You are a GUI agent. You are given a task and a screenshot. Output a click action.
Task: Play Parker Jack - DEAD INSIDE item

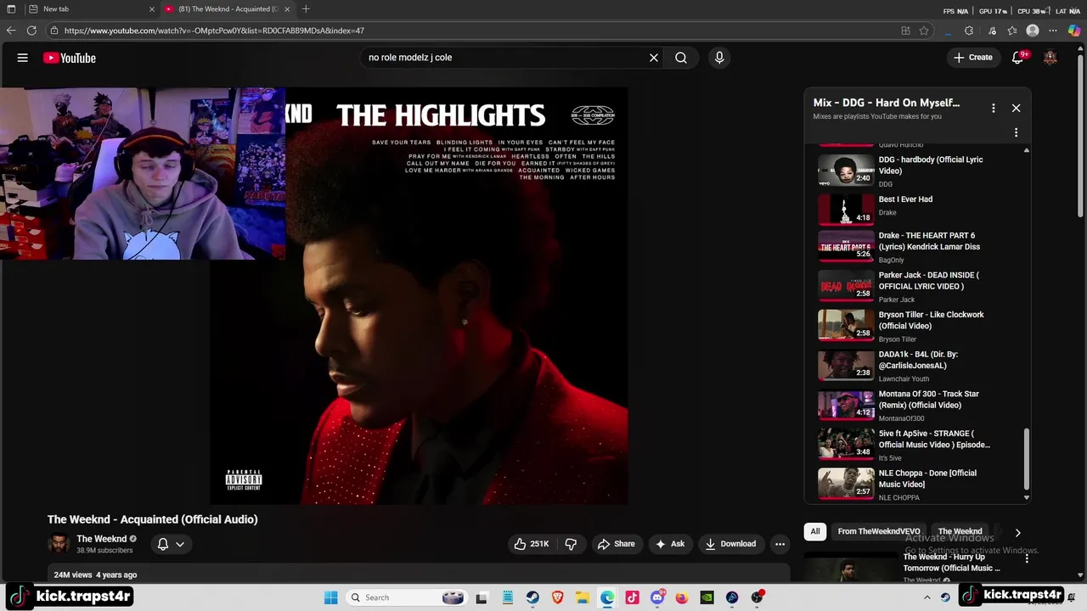point(917,287)
